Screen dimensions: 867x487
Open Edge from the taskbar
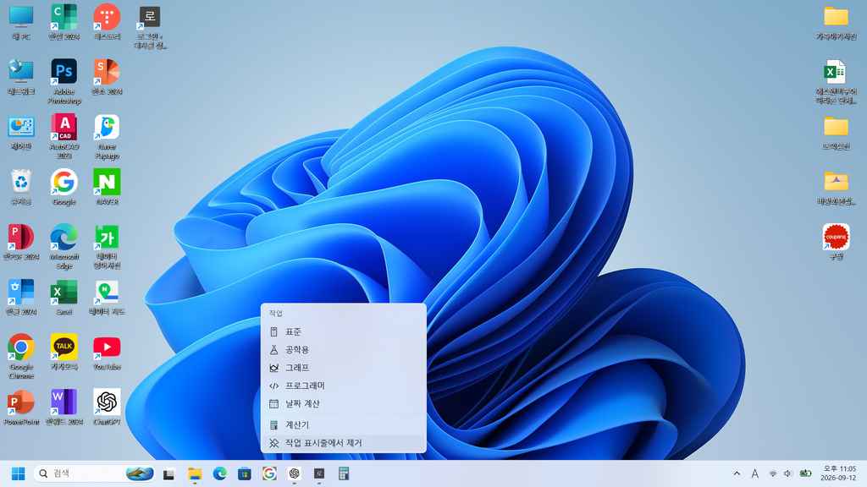pyautogui.click(x=219, y=473)
